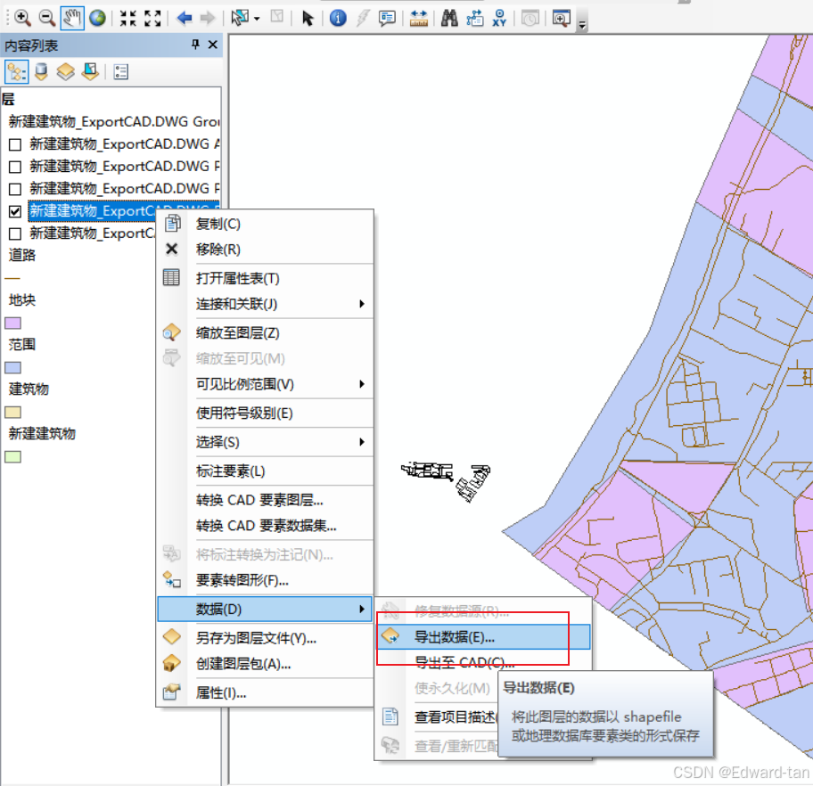Switch to List By Selection
This screenshot has height=786, width=813.
coord(90,72)
